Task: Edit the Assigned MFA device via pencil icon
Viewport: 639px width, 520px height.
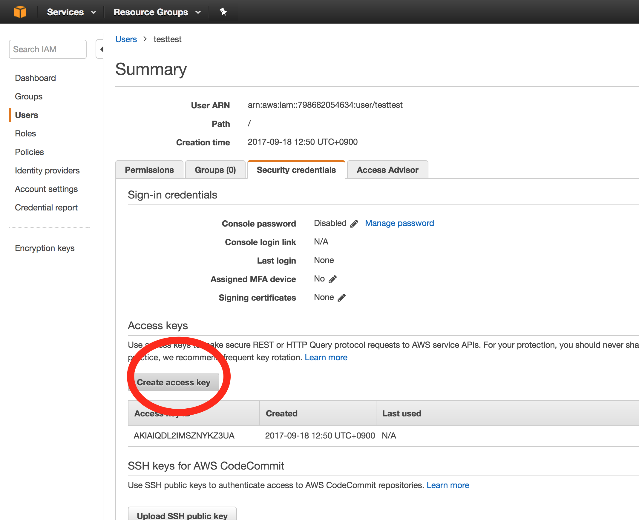Action: click(333, 279)
